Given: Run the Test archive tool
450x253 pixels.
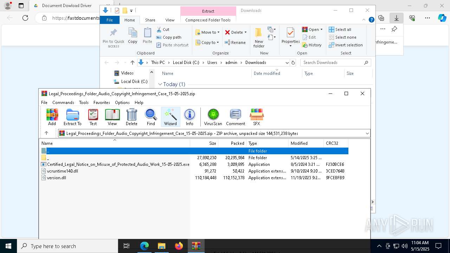Looking at the screenshot, I should coord(93,117).
